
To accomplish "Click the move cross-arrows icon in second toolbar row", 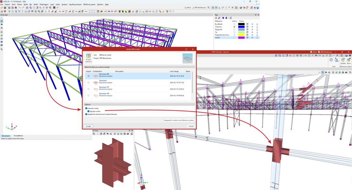I will [9, 11].
